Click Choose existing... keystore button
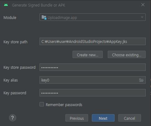Screen dimensions: 151x126 click(127, 54)
